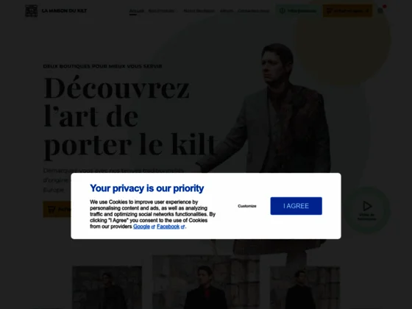Follow the Google provider link
412x309 pixels.
tap(141, 227)
